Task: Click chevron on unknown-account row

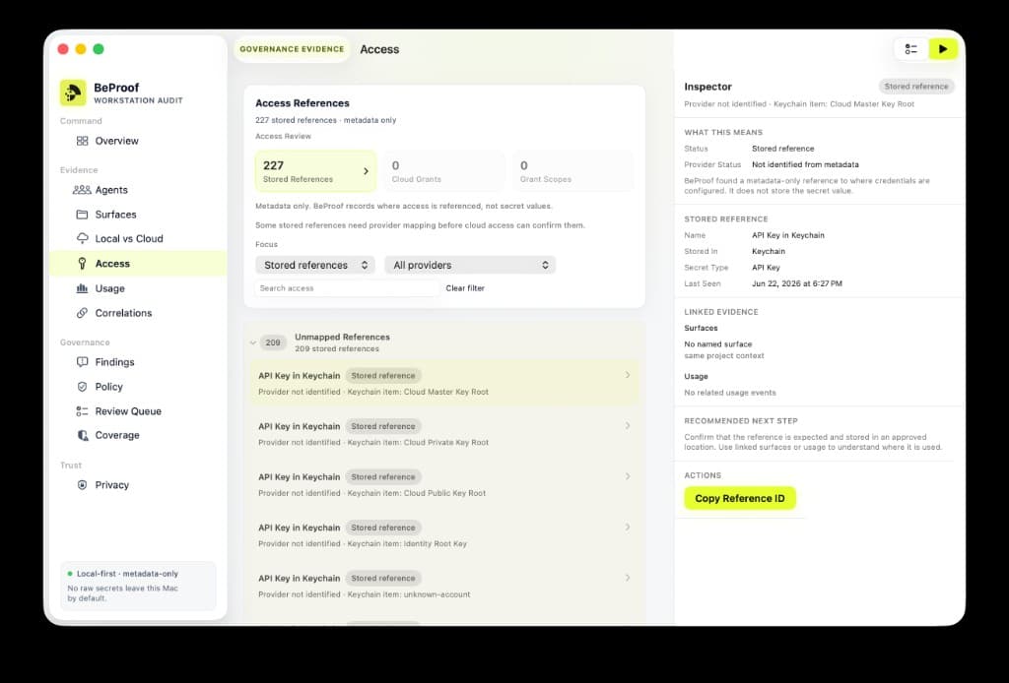Action: pos(628,578)
